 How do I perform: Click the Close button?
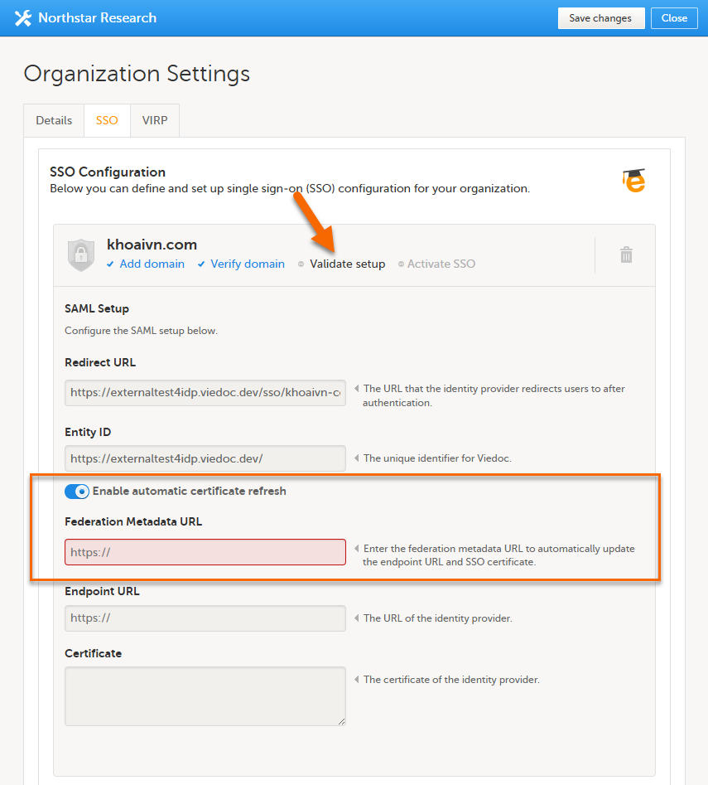pos(673,18)
